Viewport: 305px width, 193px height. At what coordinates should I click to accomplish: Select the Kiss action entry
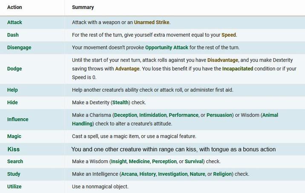click(x=14, y=149)
